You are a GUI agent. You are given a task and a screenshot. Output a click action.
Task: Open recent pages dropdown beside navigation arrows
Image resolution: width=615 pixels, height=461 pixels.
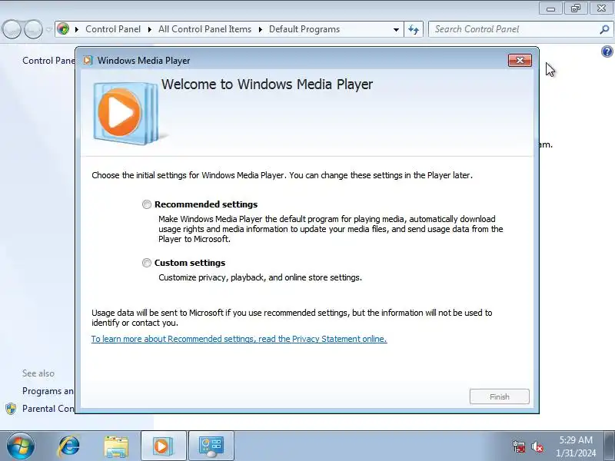[x=48, y=29]
